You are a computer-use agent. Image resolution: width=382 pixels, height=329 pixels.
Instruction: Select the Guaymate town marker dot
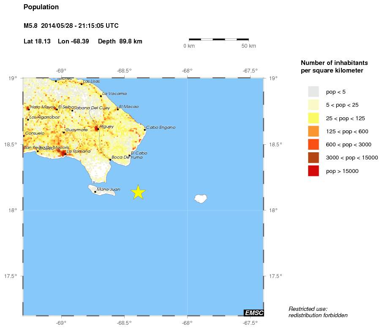click(64, 132)
